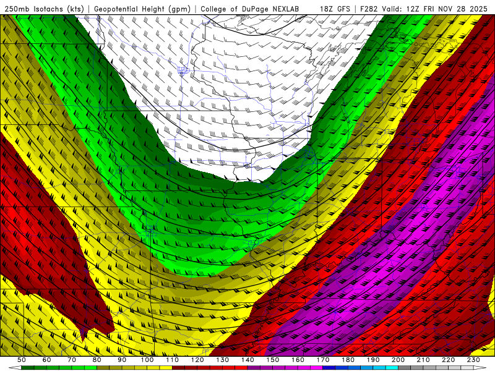The image size is (495, 371).
Task: Click the bright yellow swatch before the 110 mark
Action: pyautogui.click(x=166, y=368)
